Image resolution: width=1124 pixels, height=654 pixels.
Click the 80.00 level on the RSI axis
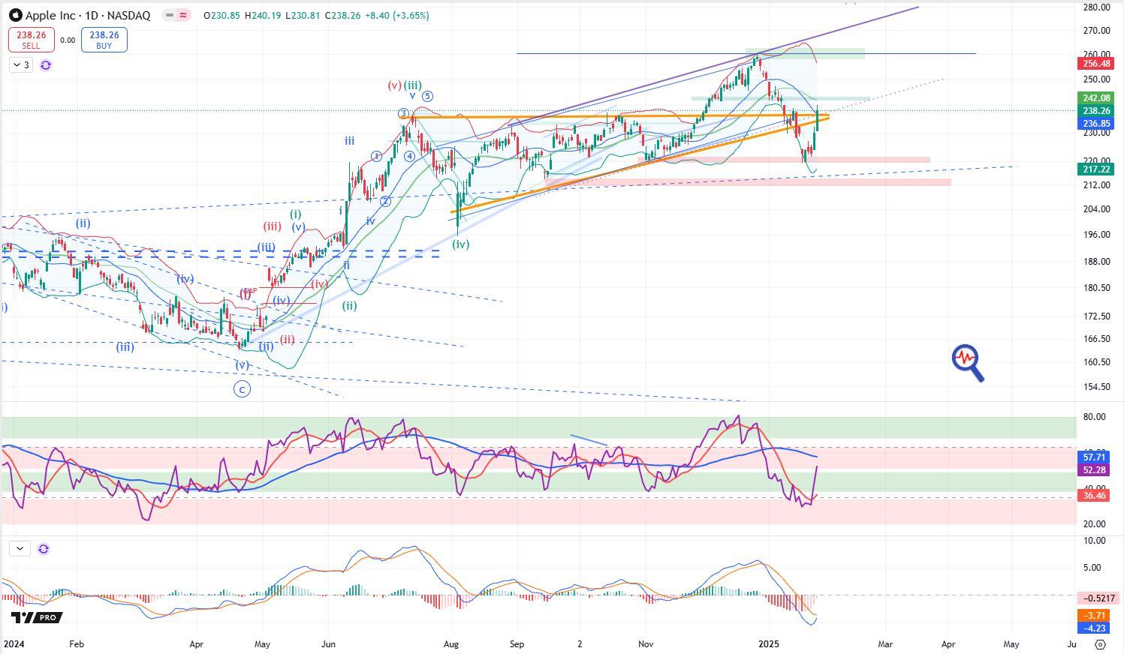pyautogui.click(x=1094, y=417)
